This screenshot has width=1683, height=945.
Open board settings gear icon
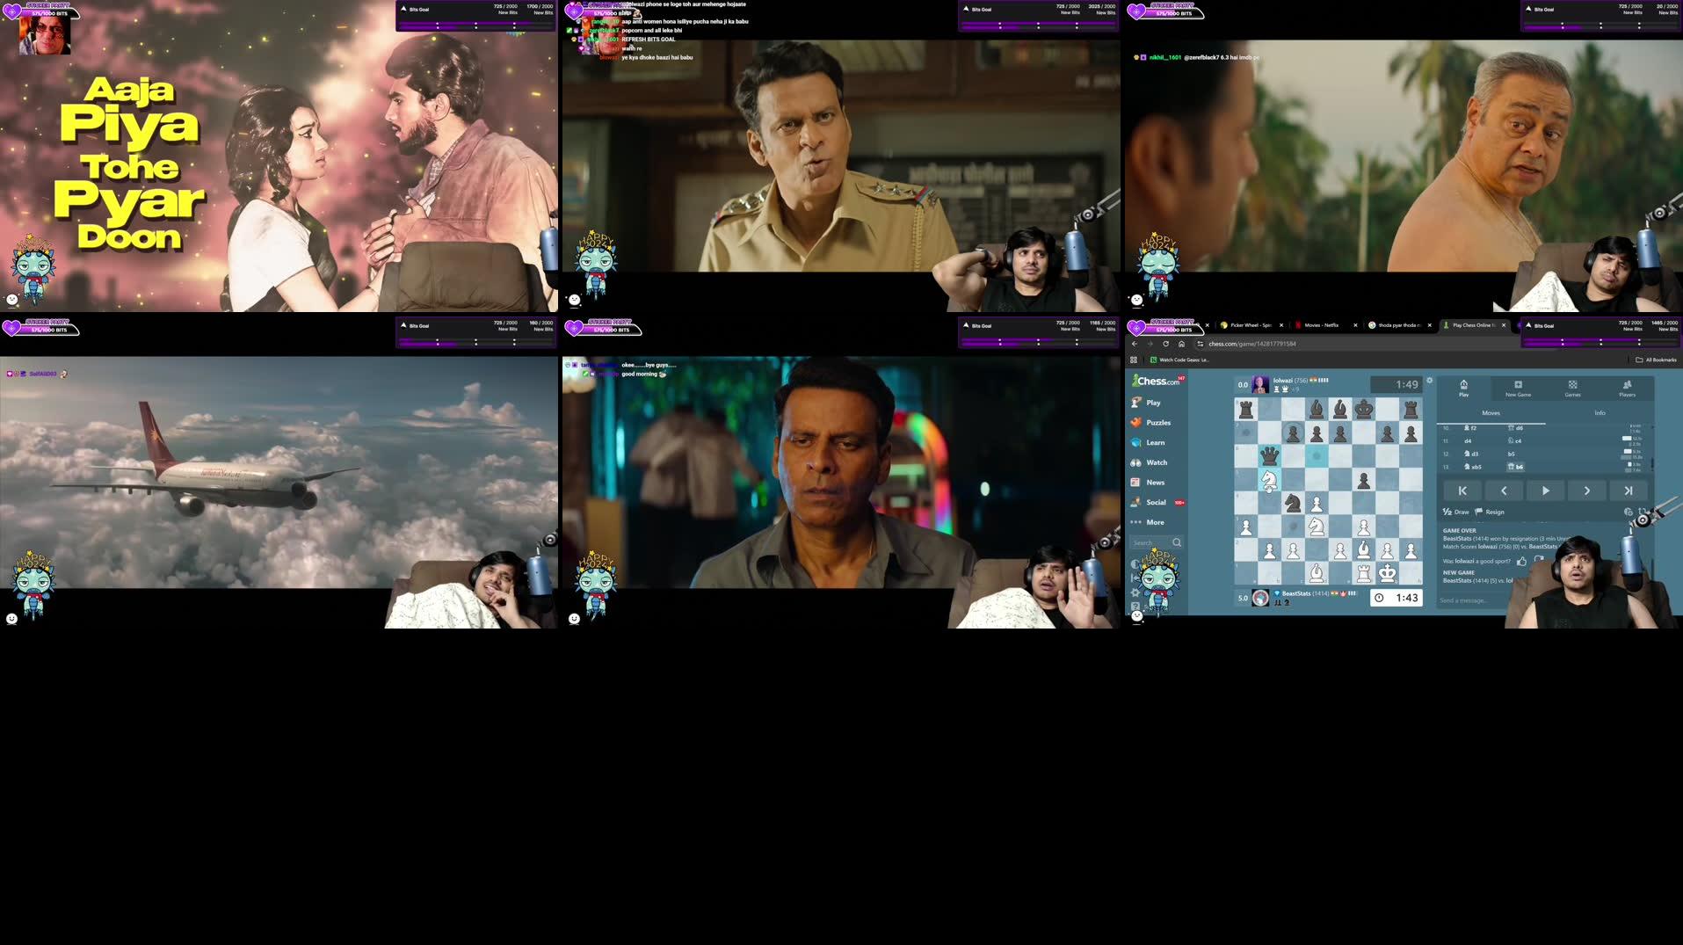1430,381
